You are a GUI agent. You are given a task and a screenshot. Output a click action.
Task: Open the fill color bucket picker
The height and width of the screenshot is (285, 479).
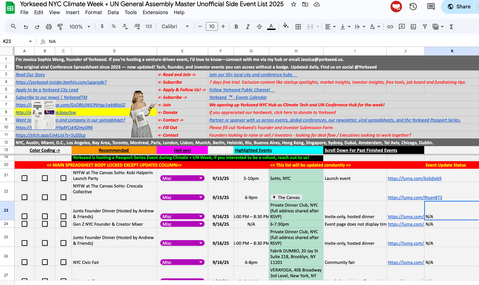(286, 26)
